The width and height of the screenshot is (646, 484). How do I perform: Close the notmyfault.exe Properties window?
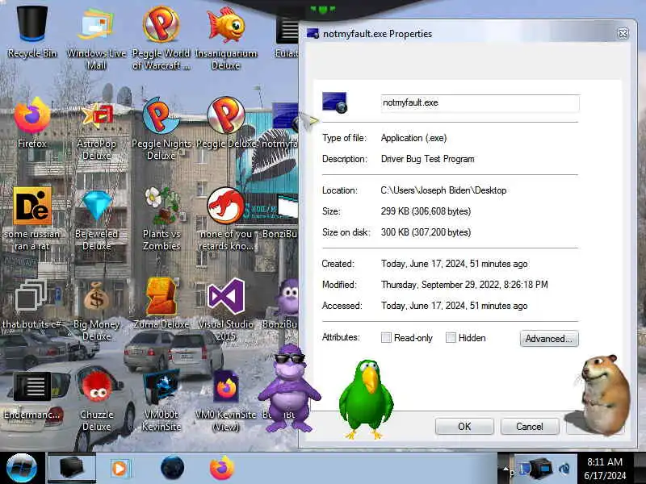coord(623,33)
